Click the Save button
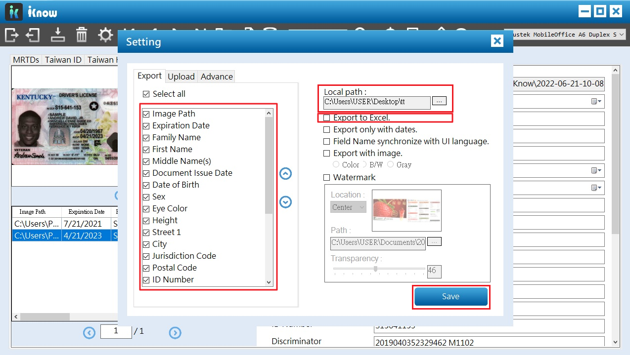This screenshot has height=355, width=630. pos(450,297)
